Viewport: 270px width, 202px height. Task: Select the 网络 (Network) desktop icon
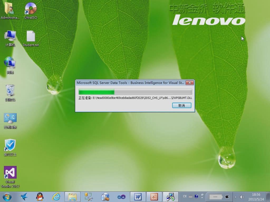click(10, 65)
